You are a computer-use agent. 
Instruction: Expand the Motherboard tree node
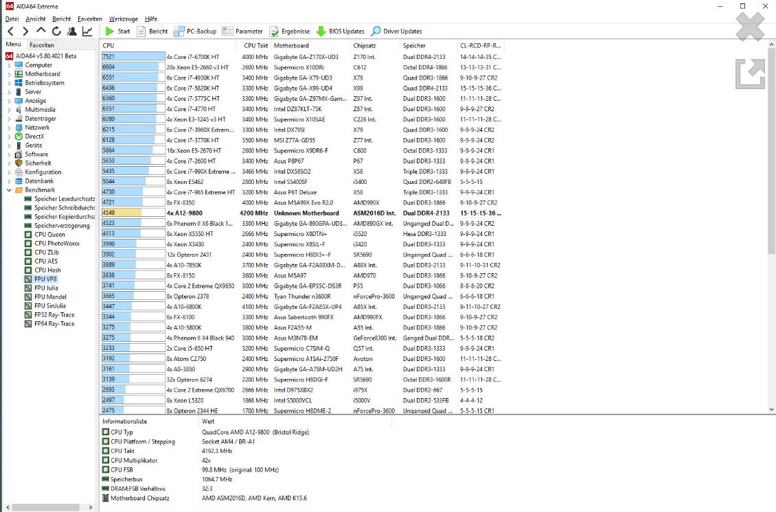9,74
